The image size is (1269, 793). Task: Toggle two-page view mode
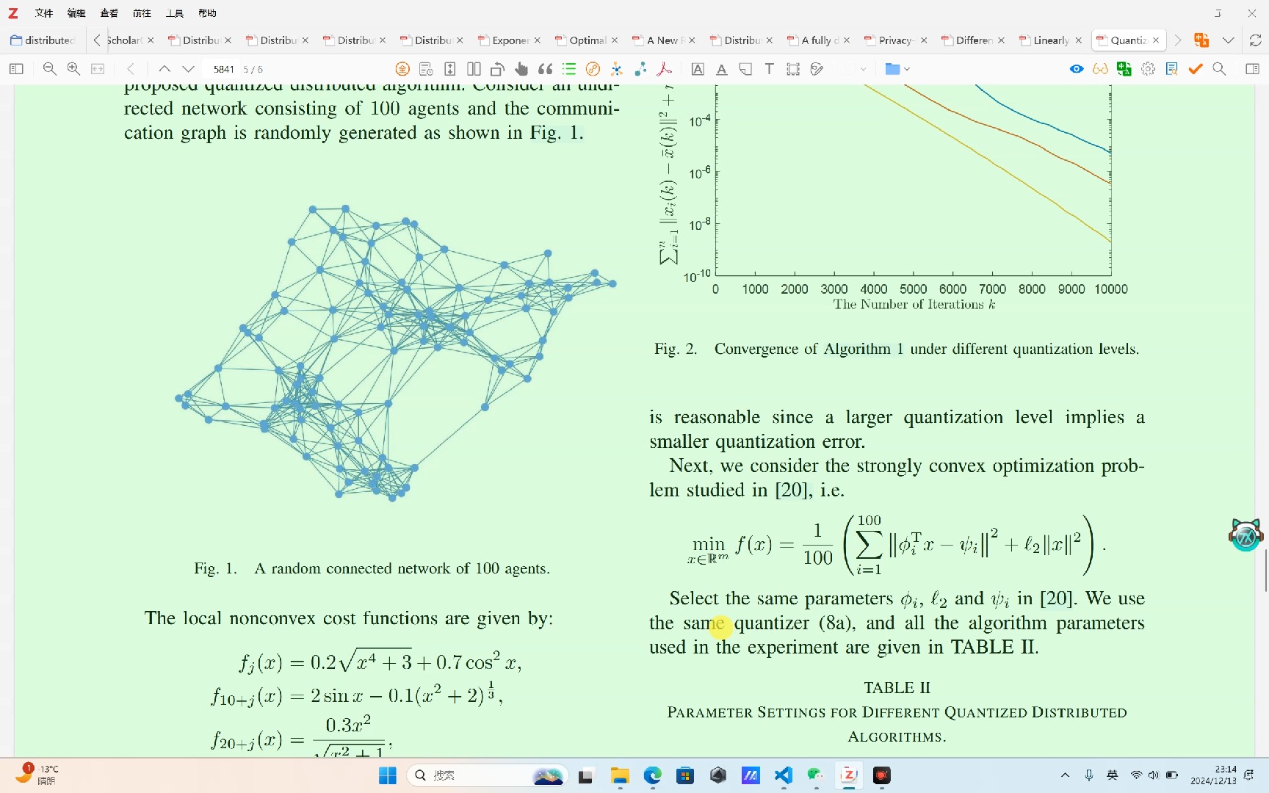[474, 68]
